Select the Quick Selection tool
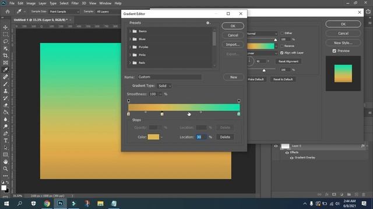Image resolution: width=373 pixels, height=209 pixels. point(5,49)
